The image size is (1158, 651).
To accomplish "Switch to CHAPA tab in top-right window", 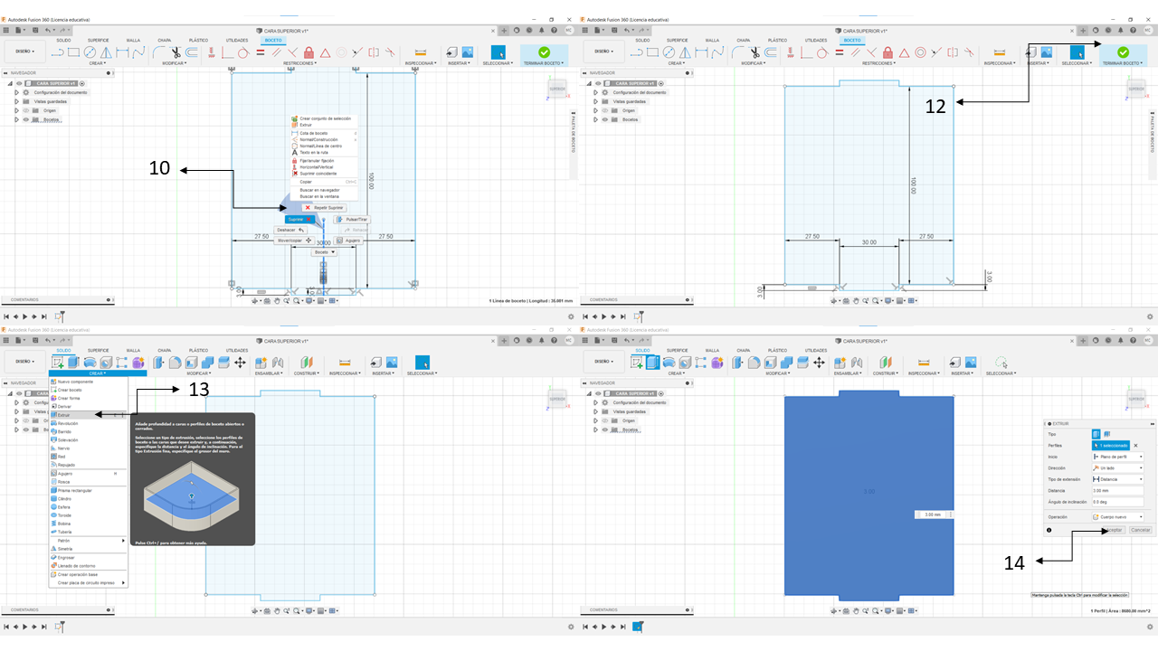I will pyautogui.click(x=743, y=40).
